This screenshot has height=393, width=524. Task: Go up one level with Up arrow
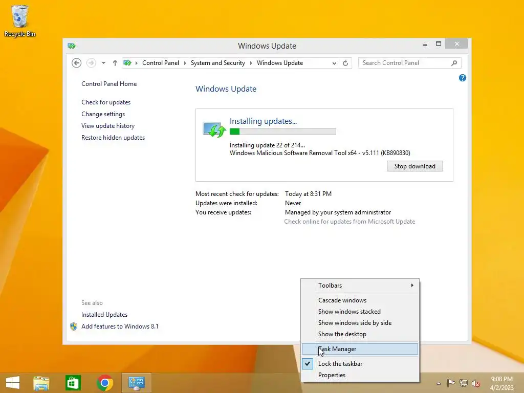115,63
